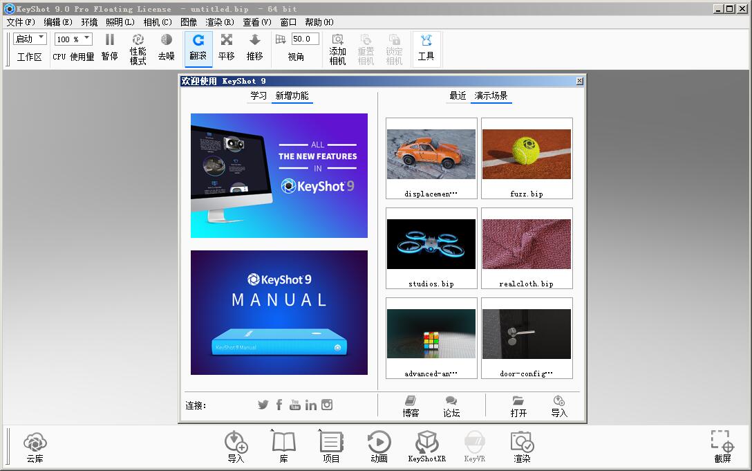
Task: Open the displacement orange car scene
Action: [x=431, y=158]
